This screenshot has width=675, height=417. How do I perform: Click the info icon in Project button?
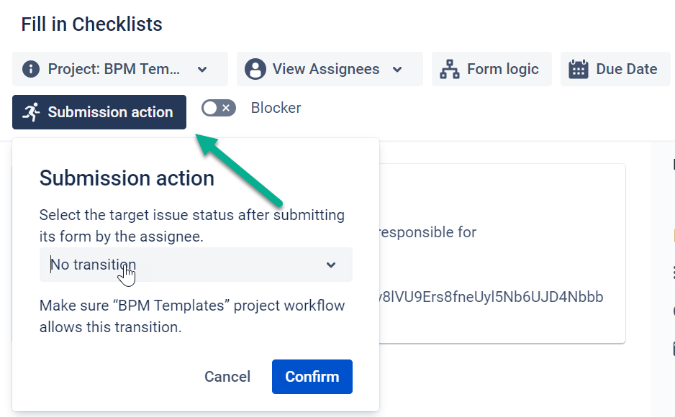click(x=30, y=69)
